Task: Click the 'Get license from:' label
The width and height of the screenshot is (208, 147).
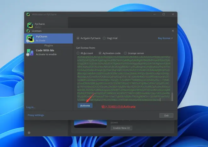Action: tap(86, 48)
